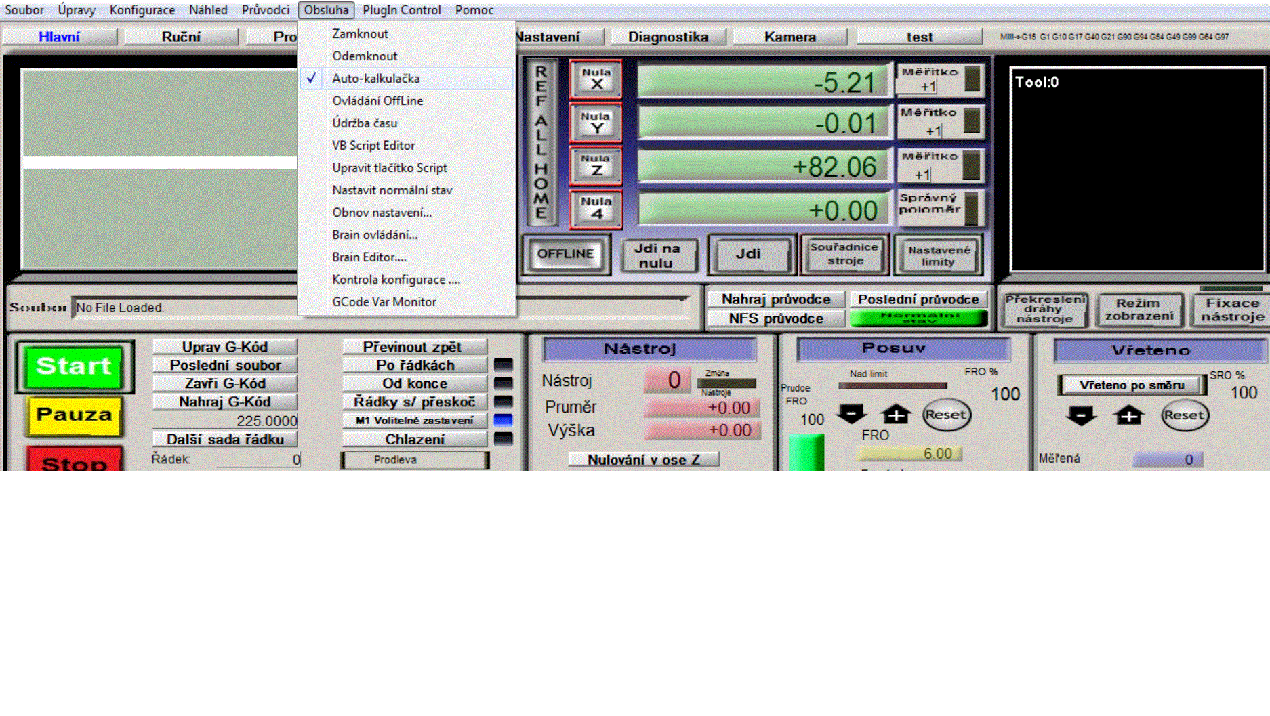
Task: Toggle the OFFLINE mode button
Action: 565,254
